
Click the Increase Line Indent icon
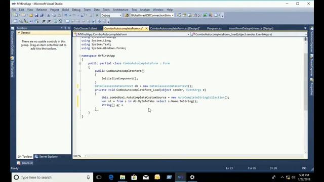(49, 21)
